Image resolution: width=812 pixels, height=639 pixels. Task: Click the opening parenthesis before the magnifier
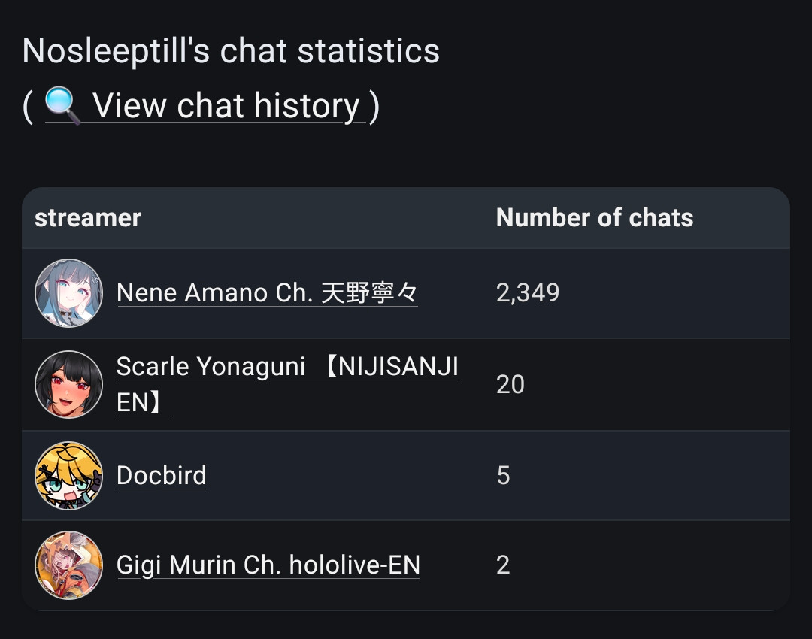(x=28, y=106)
